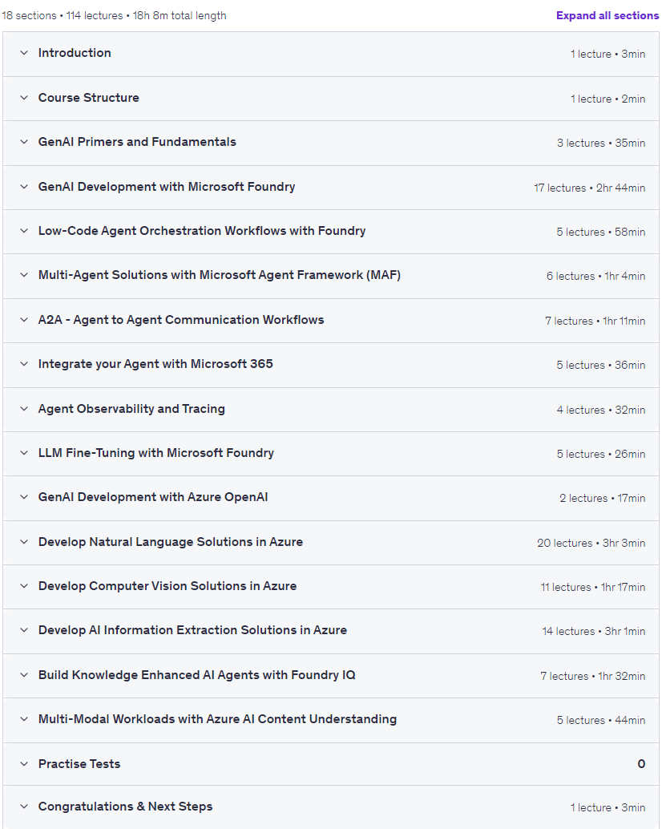Expand A2A Agent Communication Workflows chevron
Screen dimensions: 666x829
(24, 320)
